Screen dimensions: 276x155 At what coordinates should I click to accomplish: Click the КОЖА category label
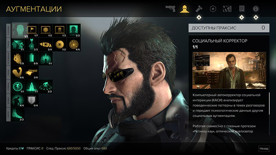tap(8, 101)
